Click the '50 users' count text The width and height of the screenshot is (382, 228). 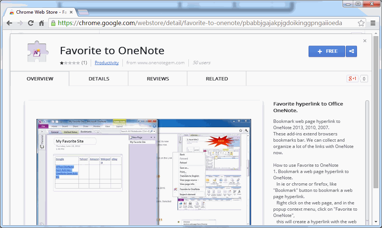coord(201,63)
